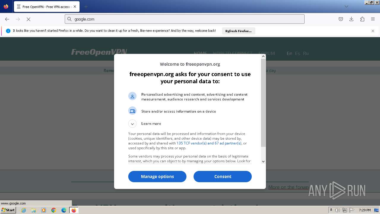The image size is (380, 214).
Task: Open File Explorer from taskbar
Action: click(34, 210)
